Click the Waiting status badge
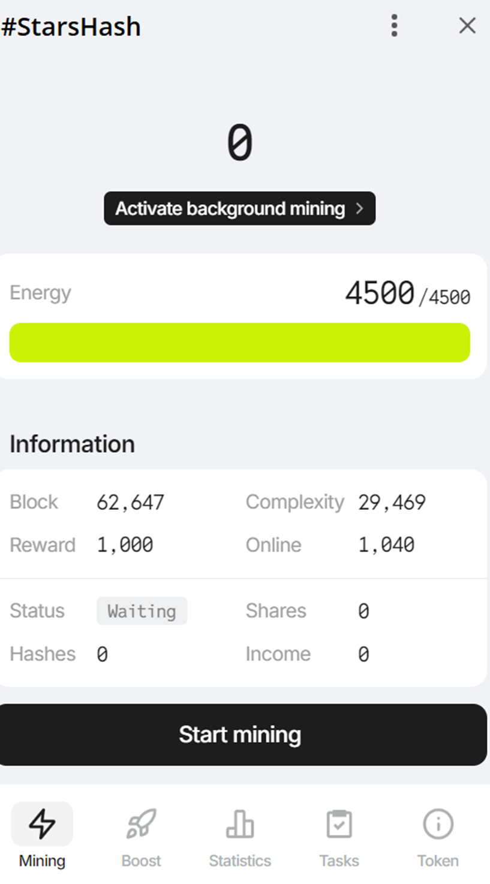The width and height of the screenshot is (490, 884). pyautogui.click(x=142, y=611)
